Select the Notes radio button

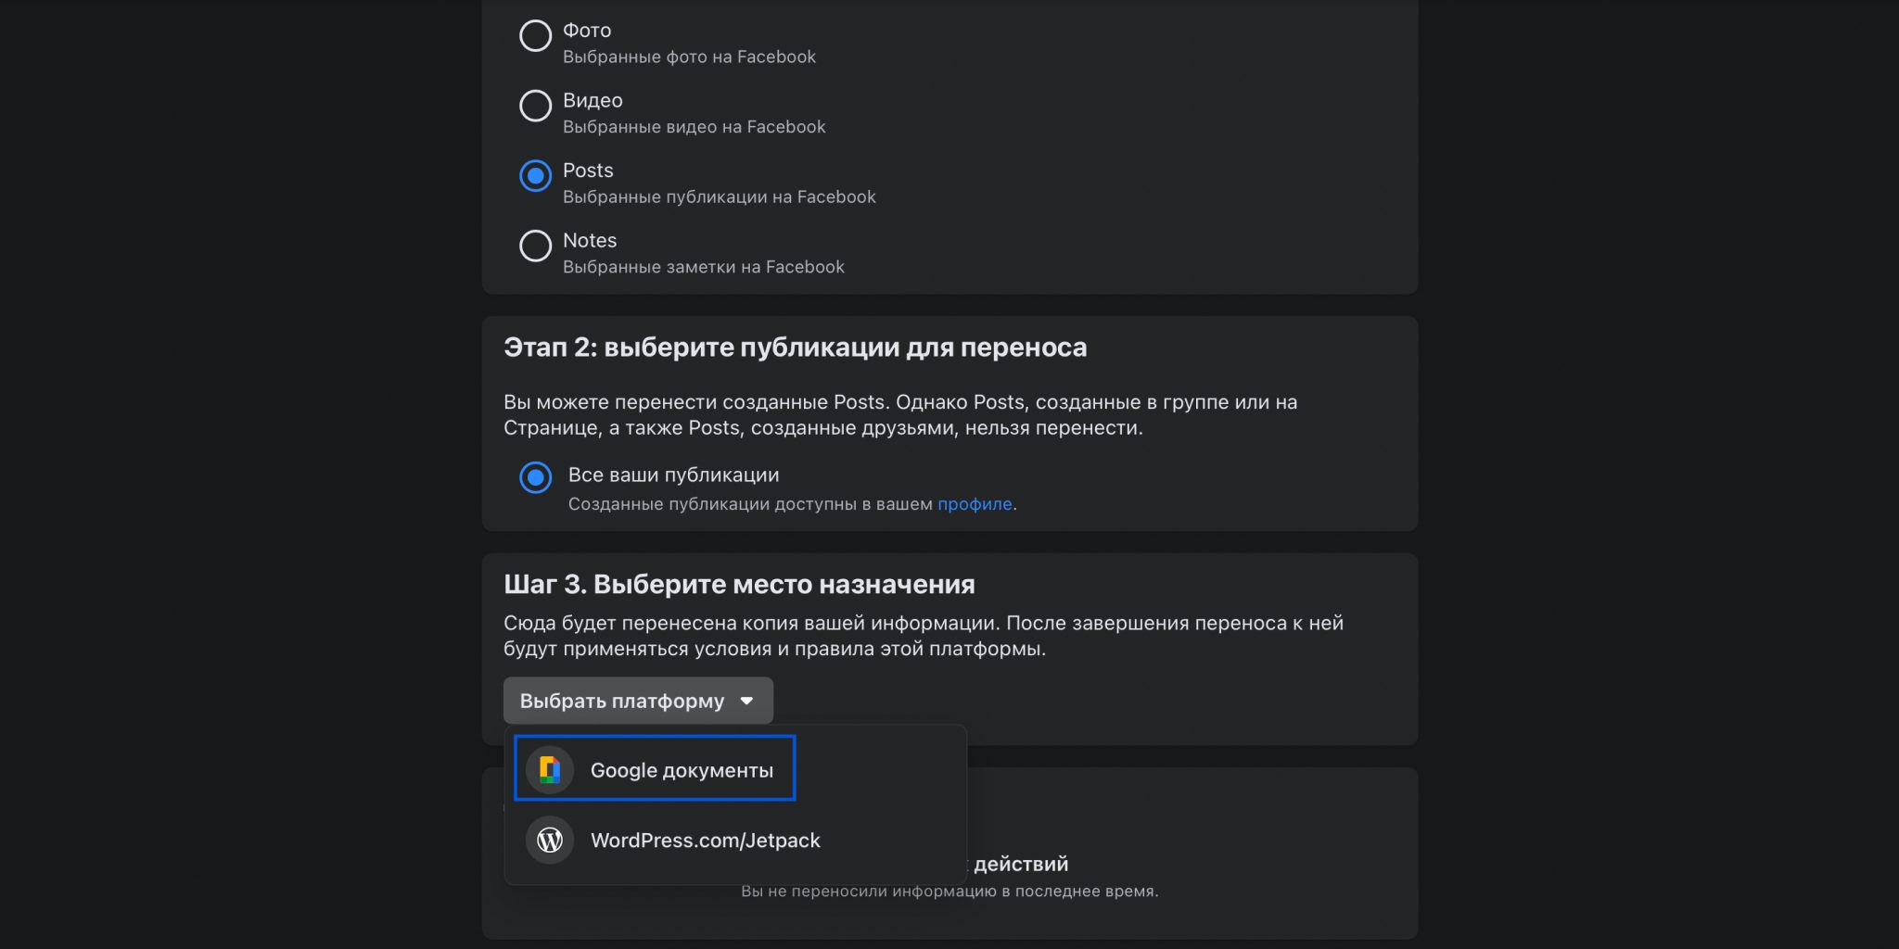pos(535,246)
